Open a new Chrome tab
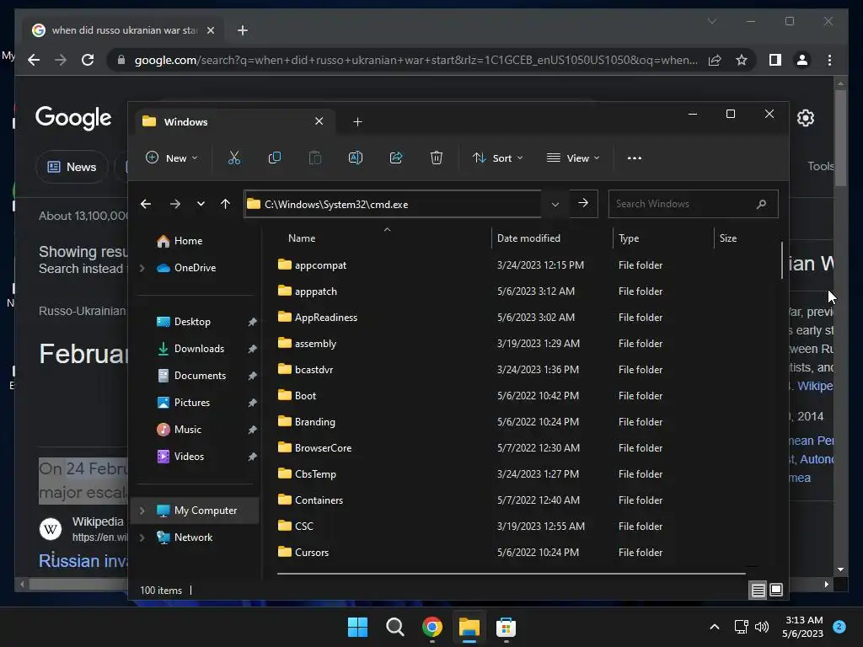This screenshot has height=647, width=863. [242, 30]
